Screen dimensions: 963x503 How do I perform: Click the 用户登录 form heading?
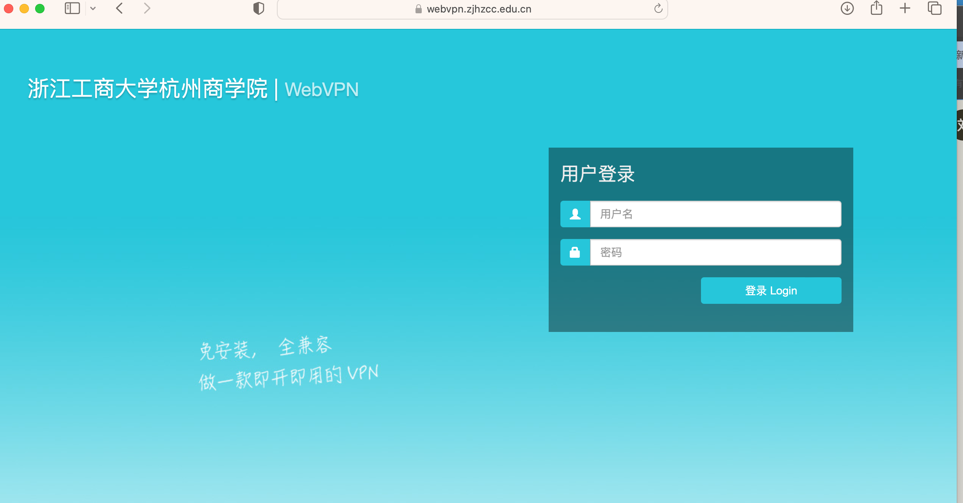click(x=597, y=174)
